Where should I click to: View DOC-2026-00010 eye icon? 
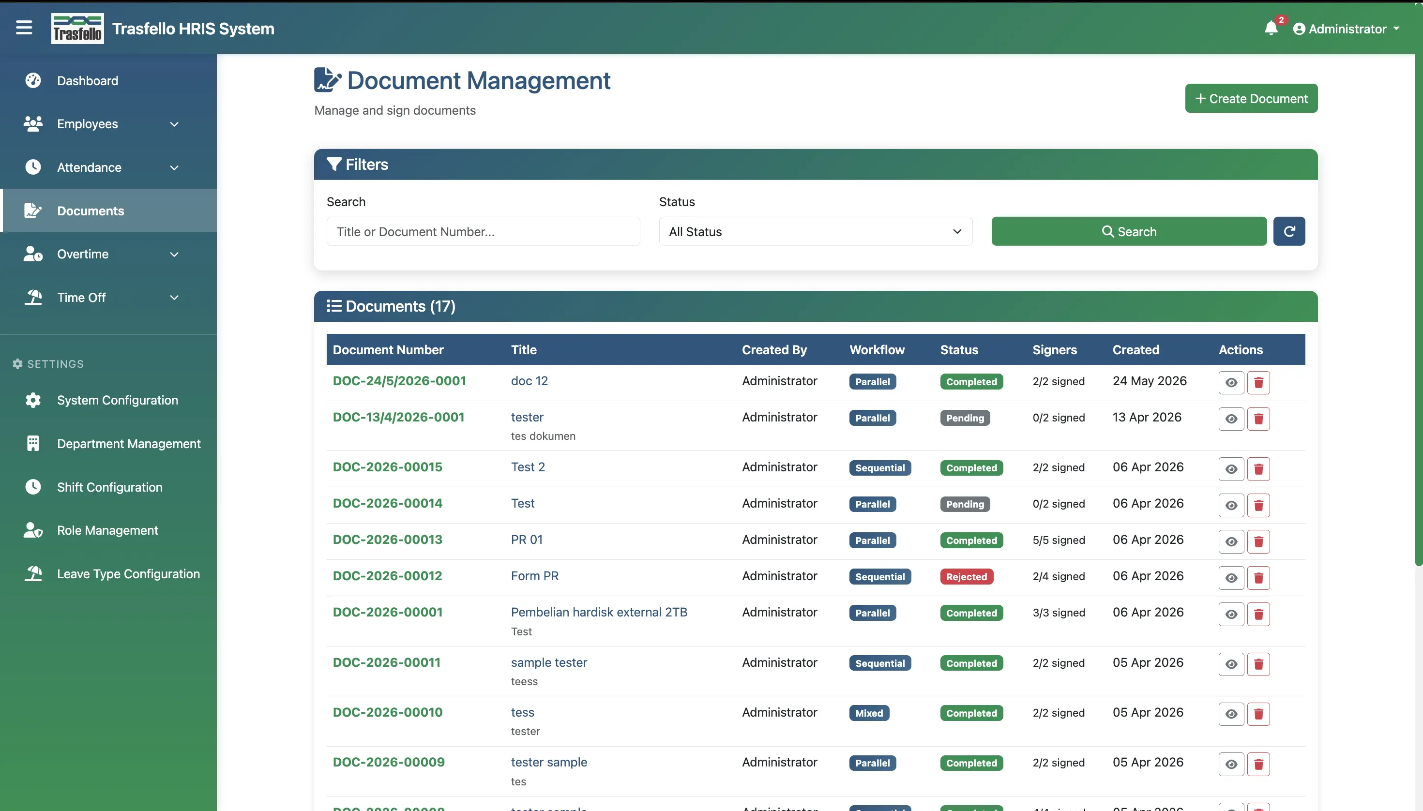point(1231,714)
